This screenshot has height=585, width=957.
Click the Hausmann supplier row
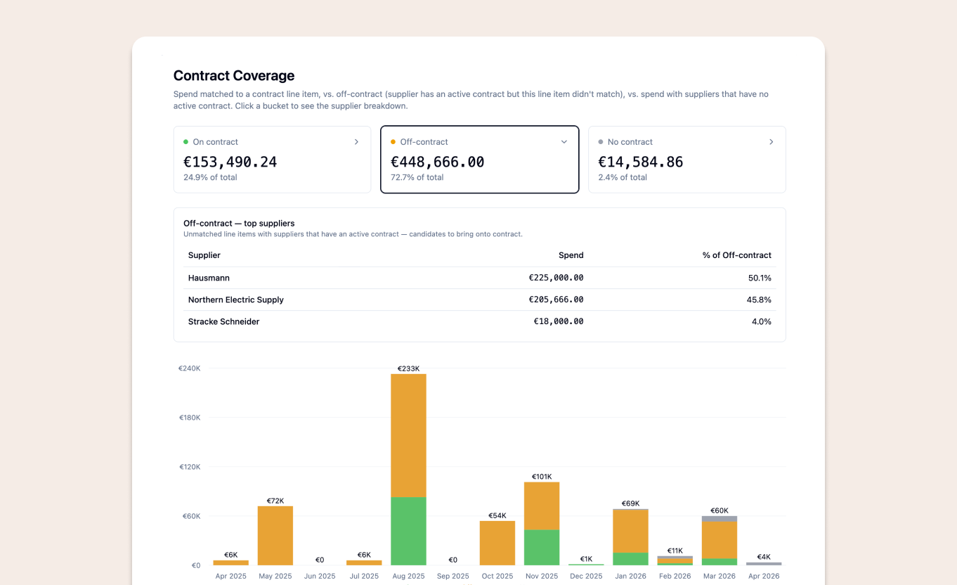tap(480, 277)
